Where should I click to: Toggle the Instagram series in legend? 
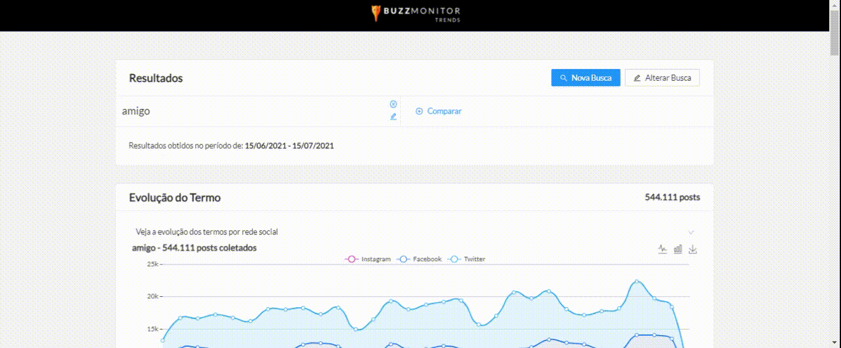pyautogui.click(x=369, y=259)
